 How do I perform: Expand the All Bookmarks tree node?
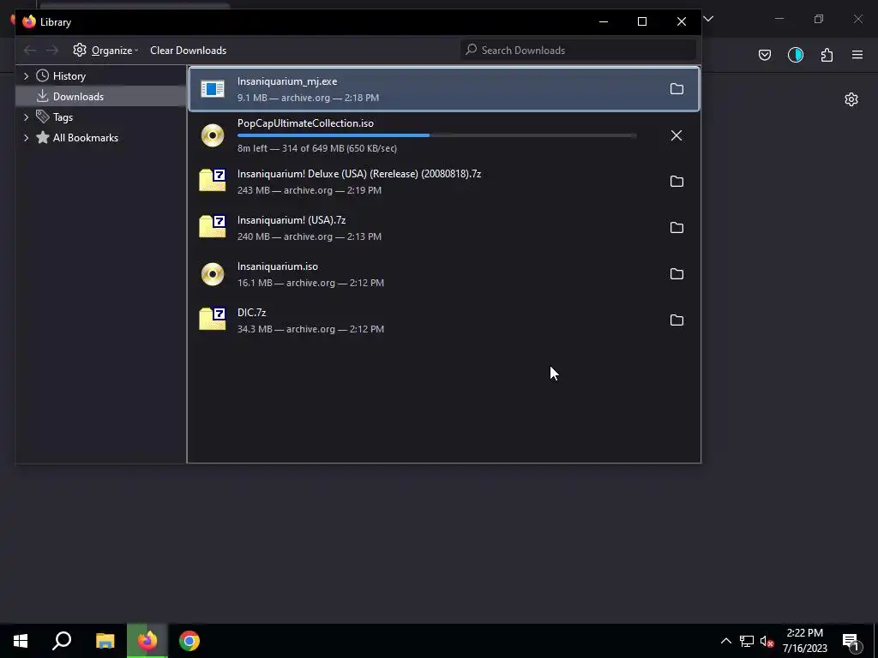[26, 138]
